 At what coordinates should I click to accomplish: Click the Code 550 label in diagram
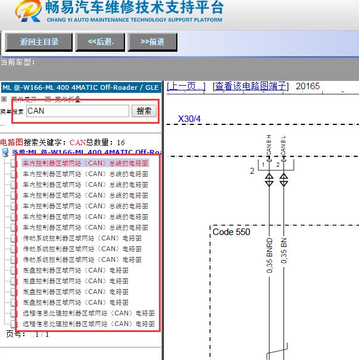pyautogui.click(x=231, y=232)
